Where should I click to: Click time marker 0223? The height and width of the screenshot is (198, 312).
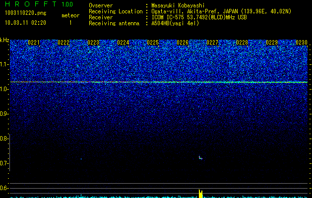(93, 43)
